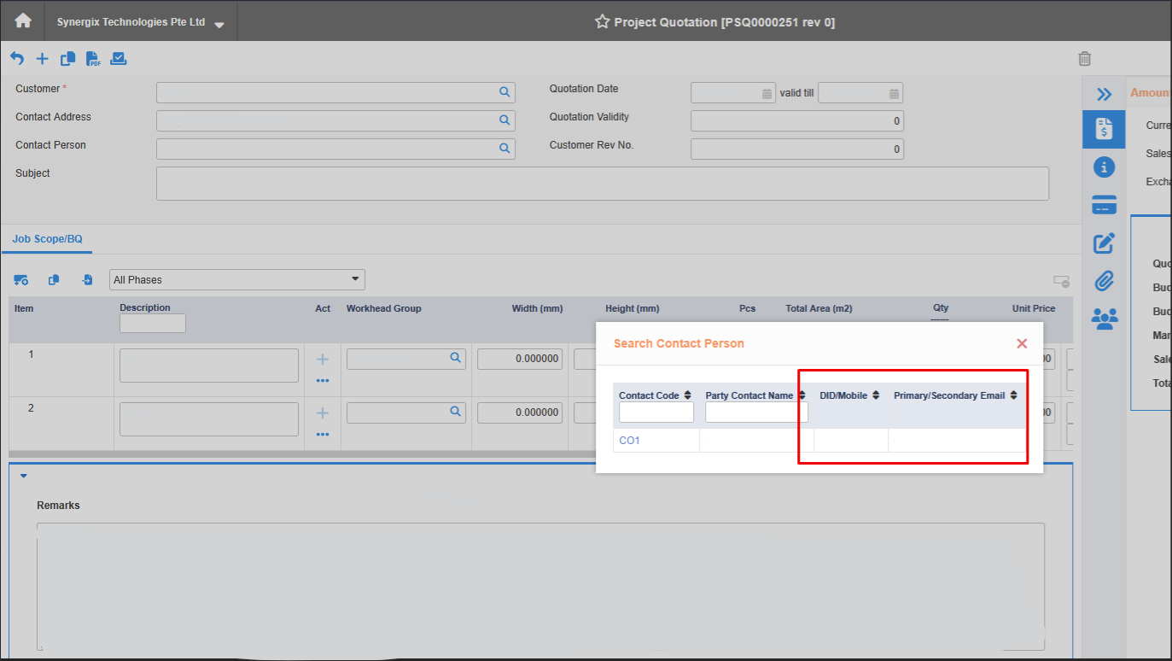Click the contacts group icon in right sidebar

pyautogui.click(x=1104, y=318)
